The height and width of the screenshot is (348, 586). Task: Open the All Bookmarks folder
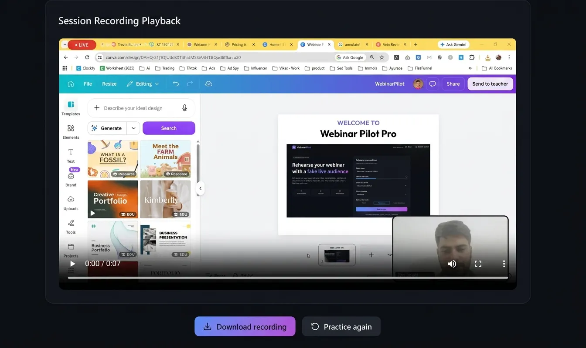(x=497, y=68)
